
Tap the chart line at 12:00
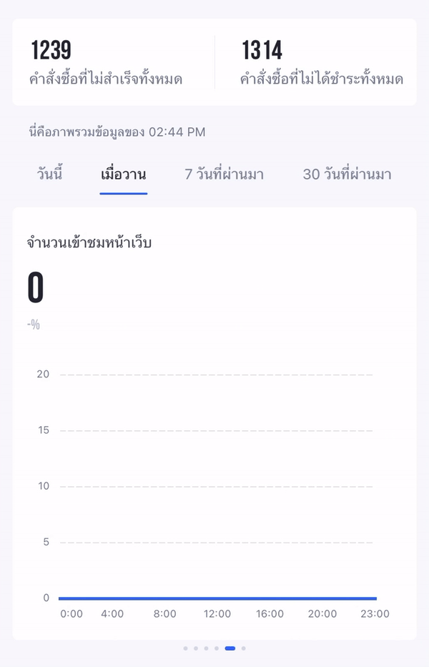point(217,598)
